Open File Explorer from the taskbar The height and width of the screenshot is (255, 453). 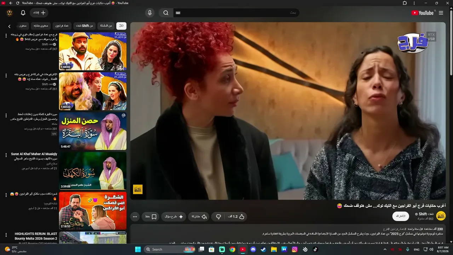coord(274,249)
